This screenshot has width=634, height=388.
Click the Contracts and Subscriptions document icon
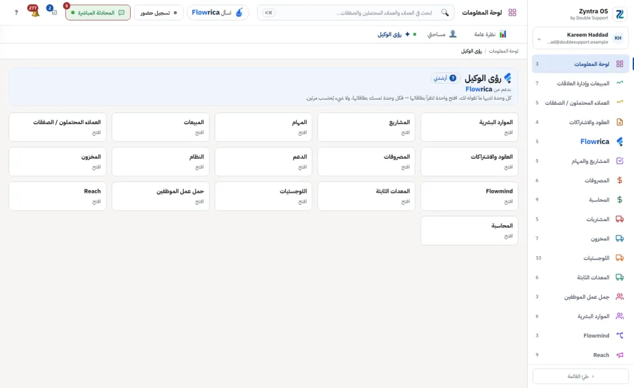point(619,121)
